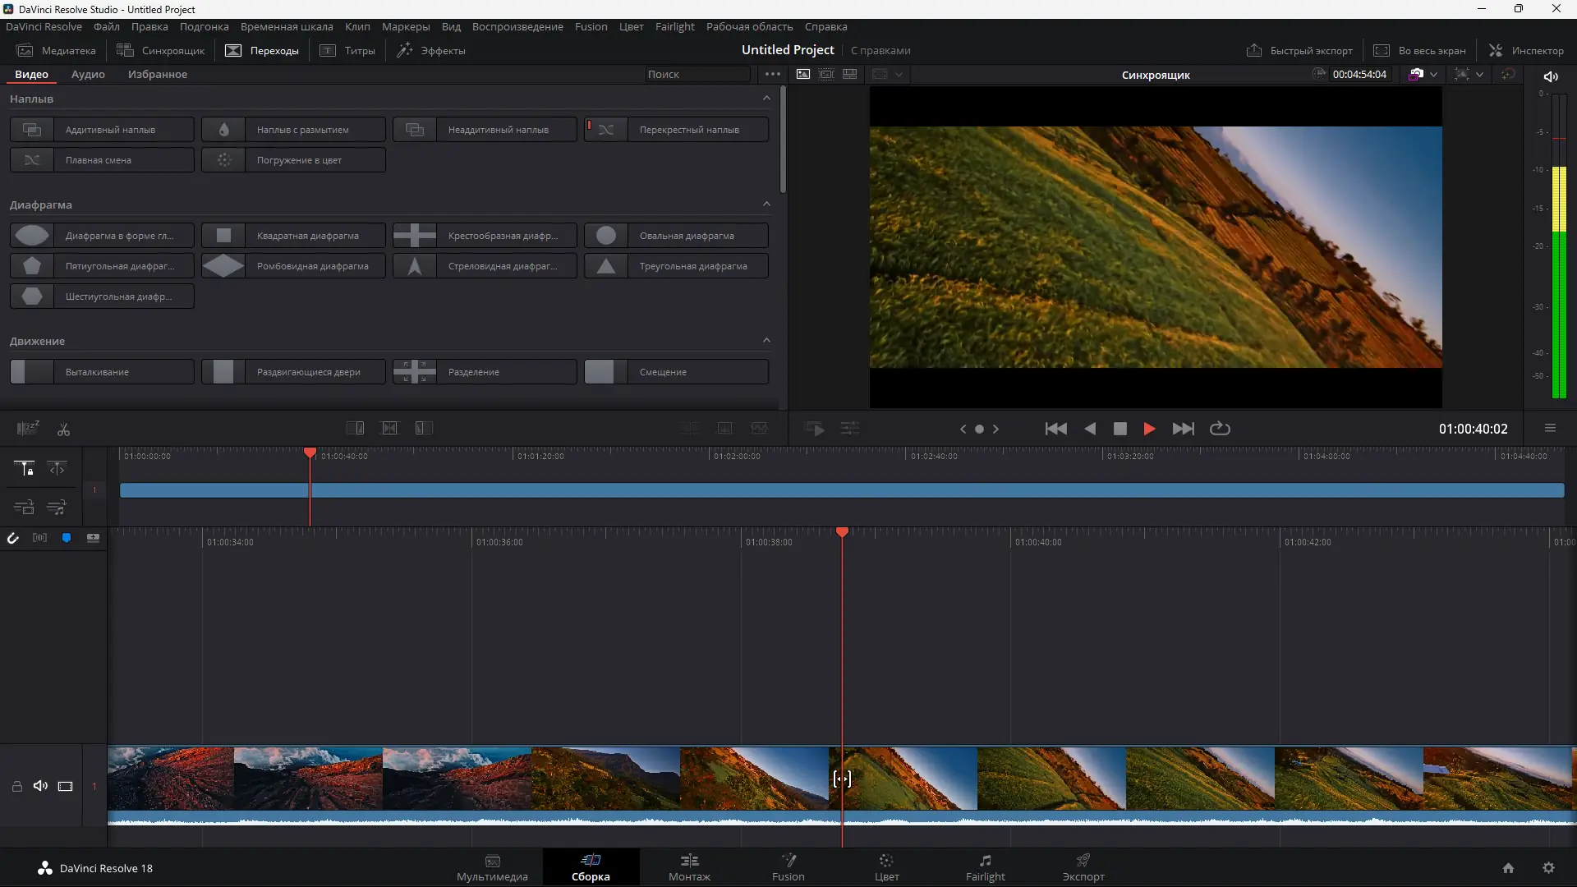Select the Титры panel

[347, 50]
